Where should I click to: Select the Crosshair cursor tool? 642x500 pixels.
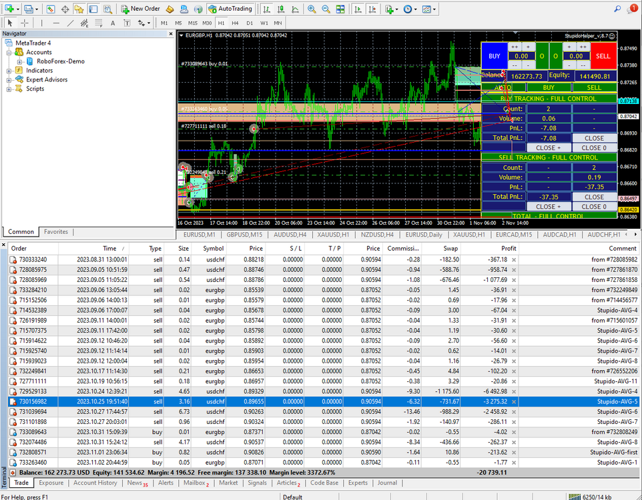(x=25, y=23)
